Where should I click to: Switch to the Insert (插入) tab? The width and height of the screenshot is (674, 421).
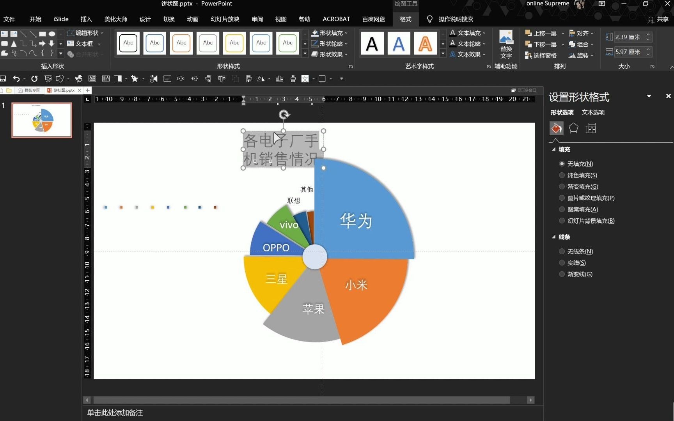click(x=86, y=19)
